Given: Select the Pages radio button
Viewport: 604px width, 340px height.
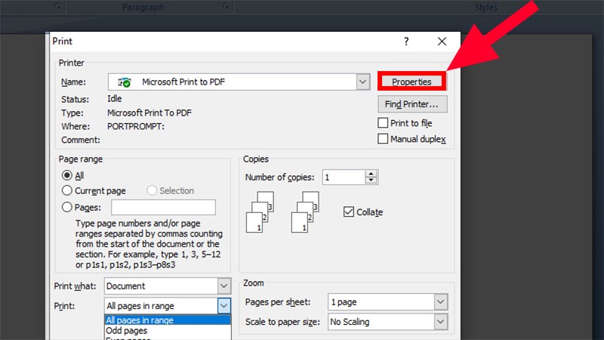Looking at the screenshot, I should tap(67, 207).
